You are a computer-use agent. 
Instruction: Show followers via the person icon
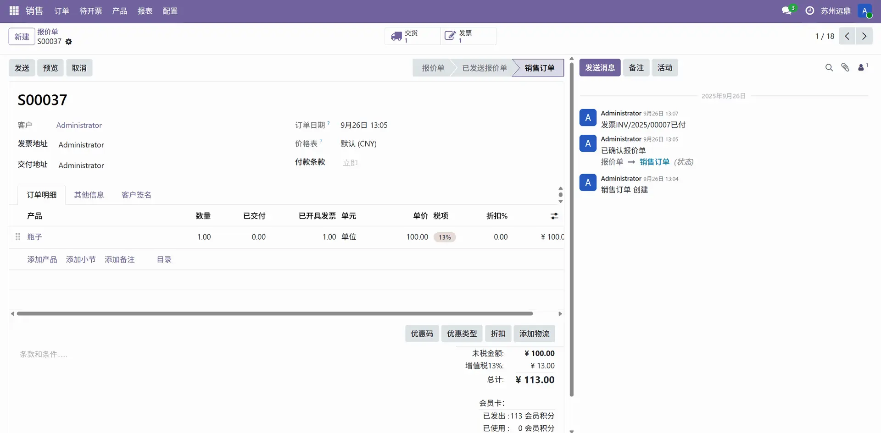coord(862,68)
